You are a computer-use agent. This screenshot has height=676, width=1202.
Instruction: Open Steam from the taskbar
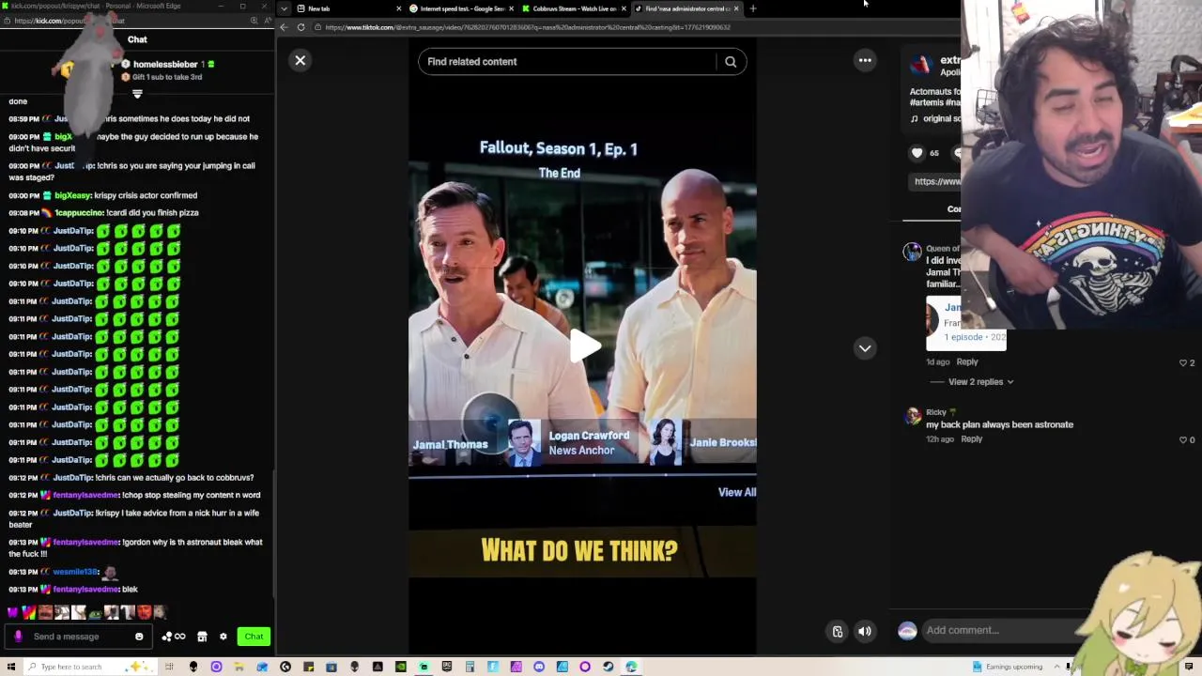[609, 667]
